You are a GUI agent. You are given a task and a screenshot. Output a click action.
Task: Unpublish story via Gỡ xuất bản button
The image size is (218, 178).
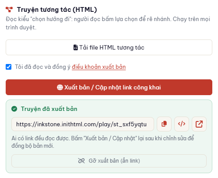[109, 161]
